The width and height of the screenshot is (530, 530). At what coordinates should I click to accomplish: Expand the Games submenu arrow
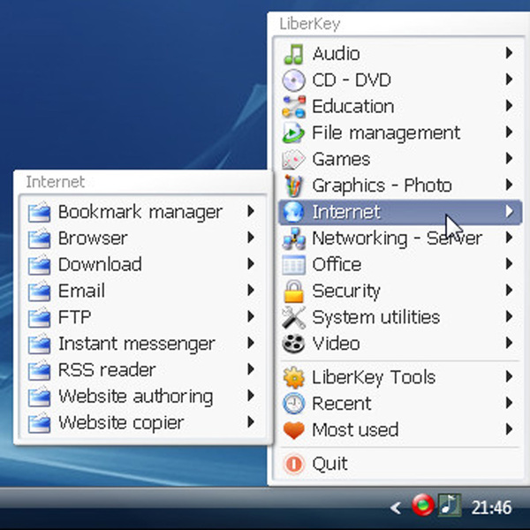point(509,158)
